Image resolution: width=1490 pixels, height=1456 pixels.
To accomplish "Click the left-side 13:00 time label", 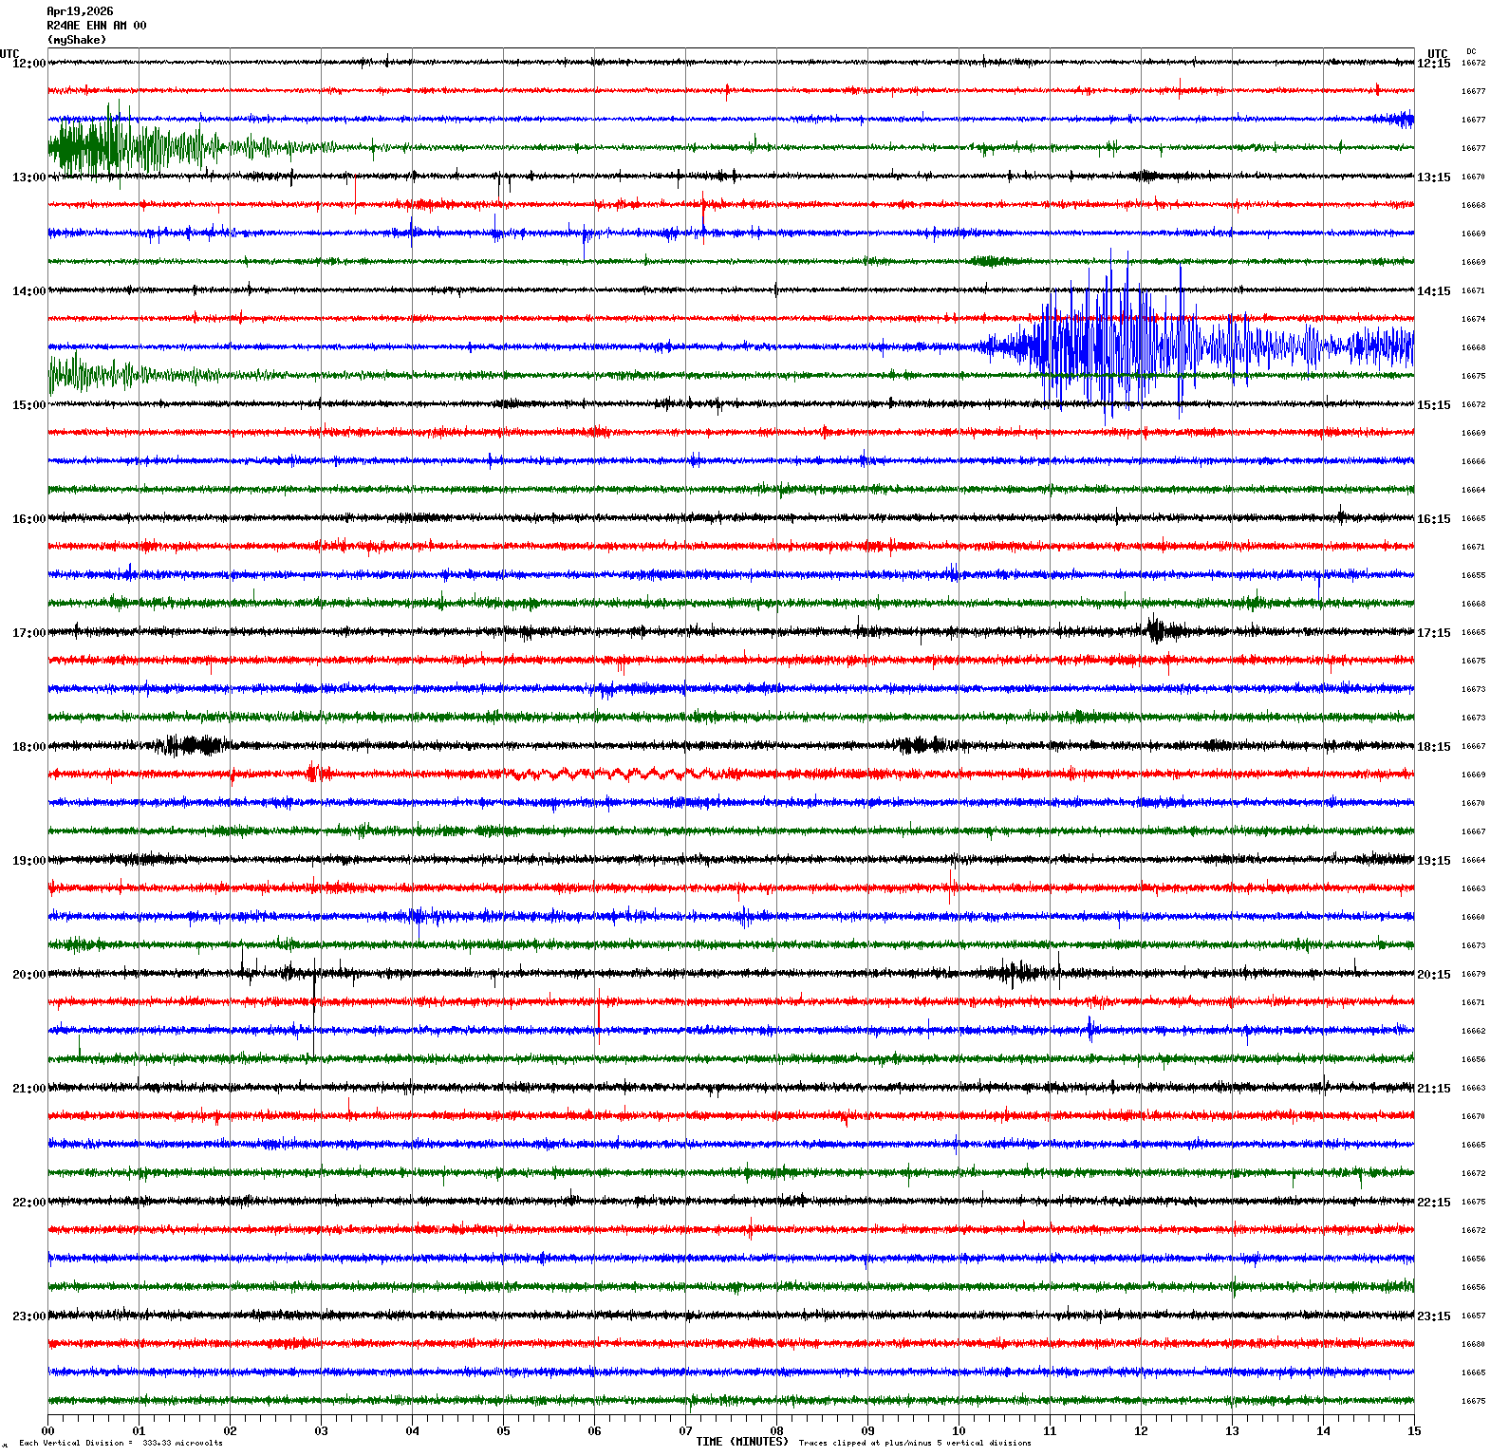I will [28, 177].
